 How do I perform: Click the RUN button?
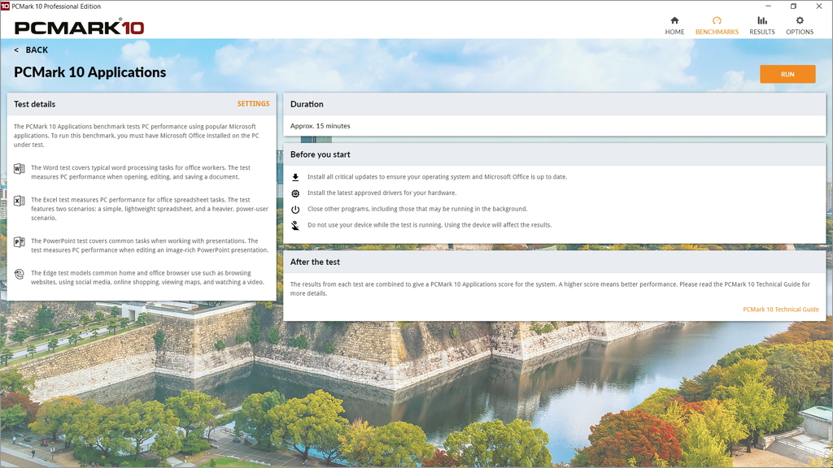[x=787, y=73]
